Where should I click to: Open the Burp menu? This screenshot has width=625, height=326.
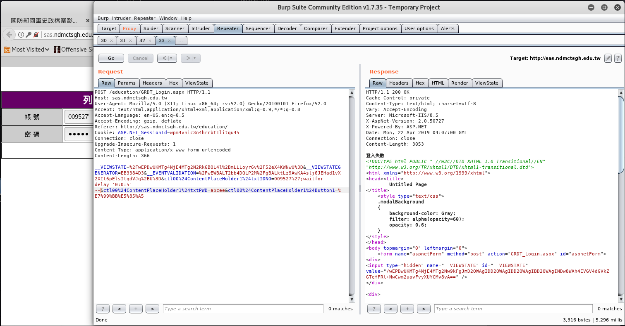tap(103, 18)
